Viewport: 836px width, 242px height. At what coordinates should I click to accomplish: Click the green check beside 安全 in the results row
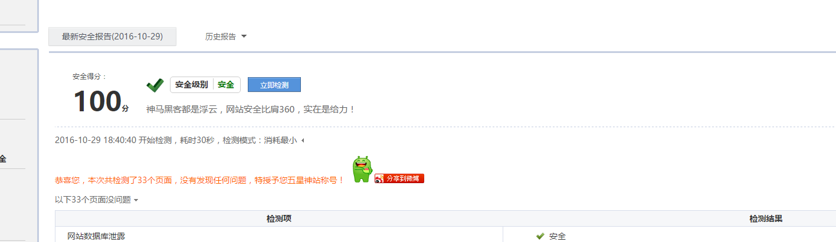pyautogui.click(x=540, y=236)
